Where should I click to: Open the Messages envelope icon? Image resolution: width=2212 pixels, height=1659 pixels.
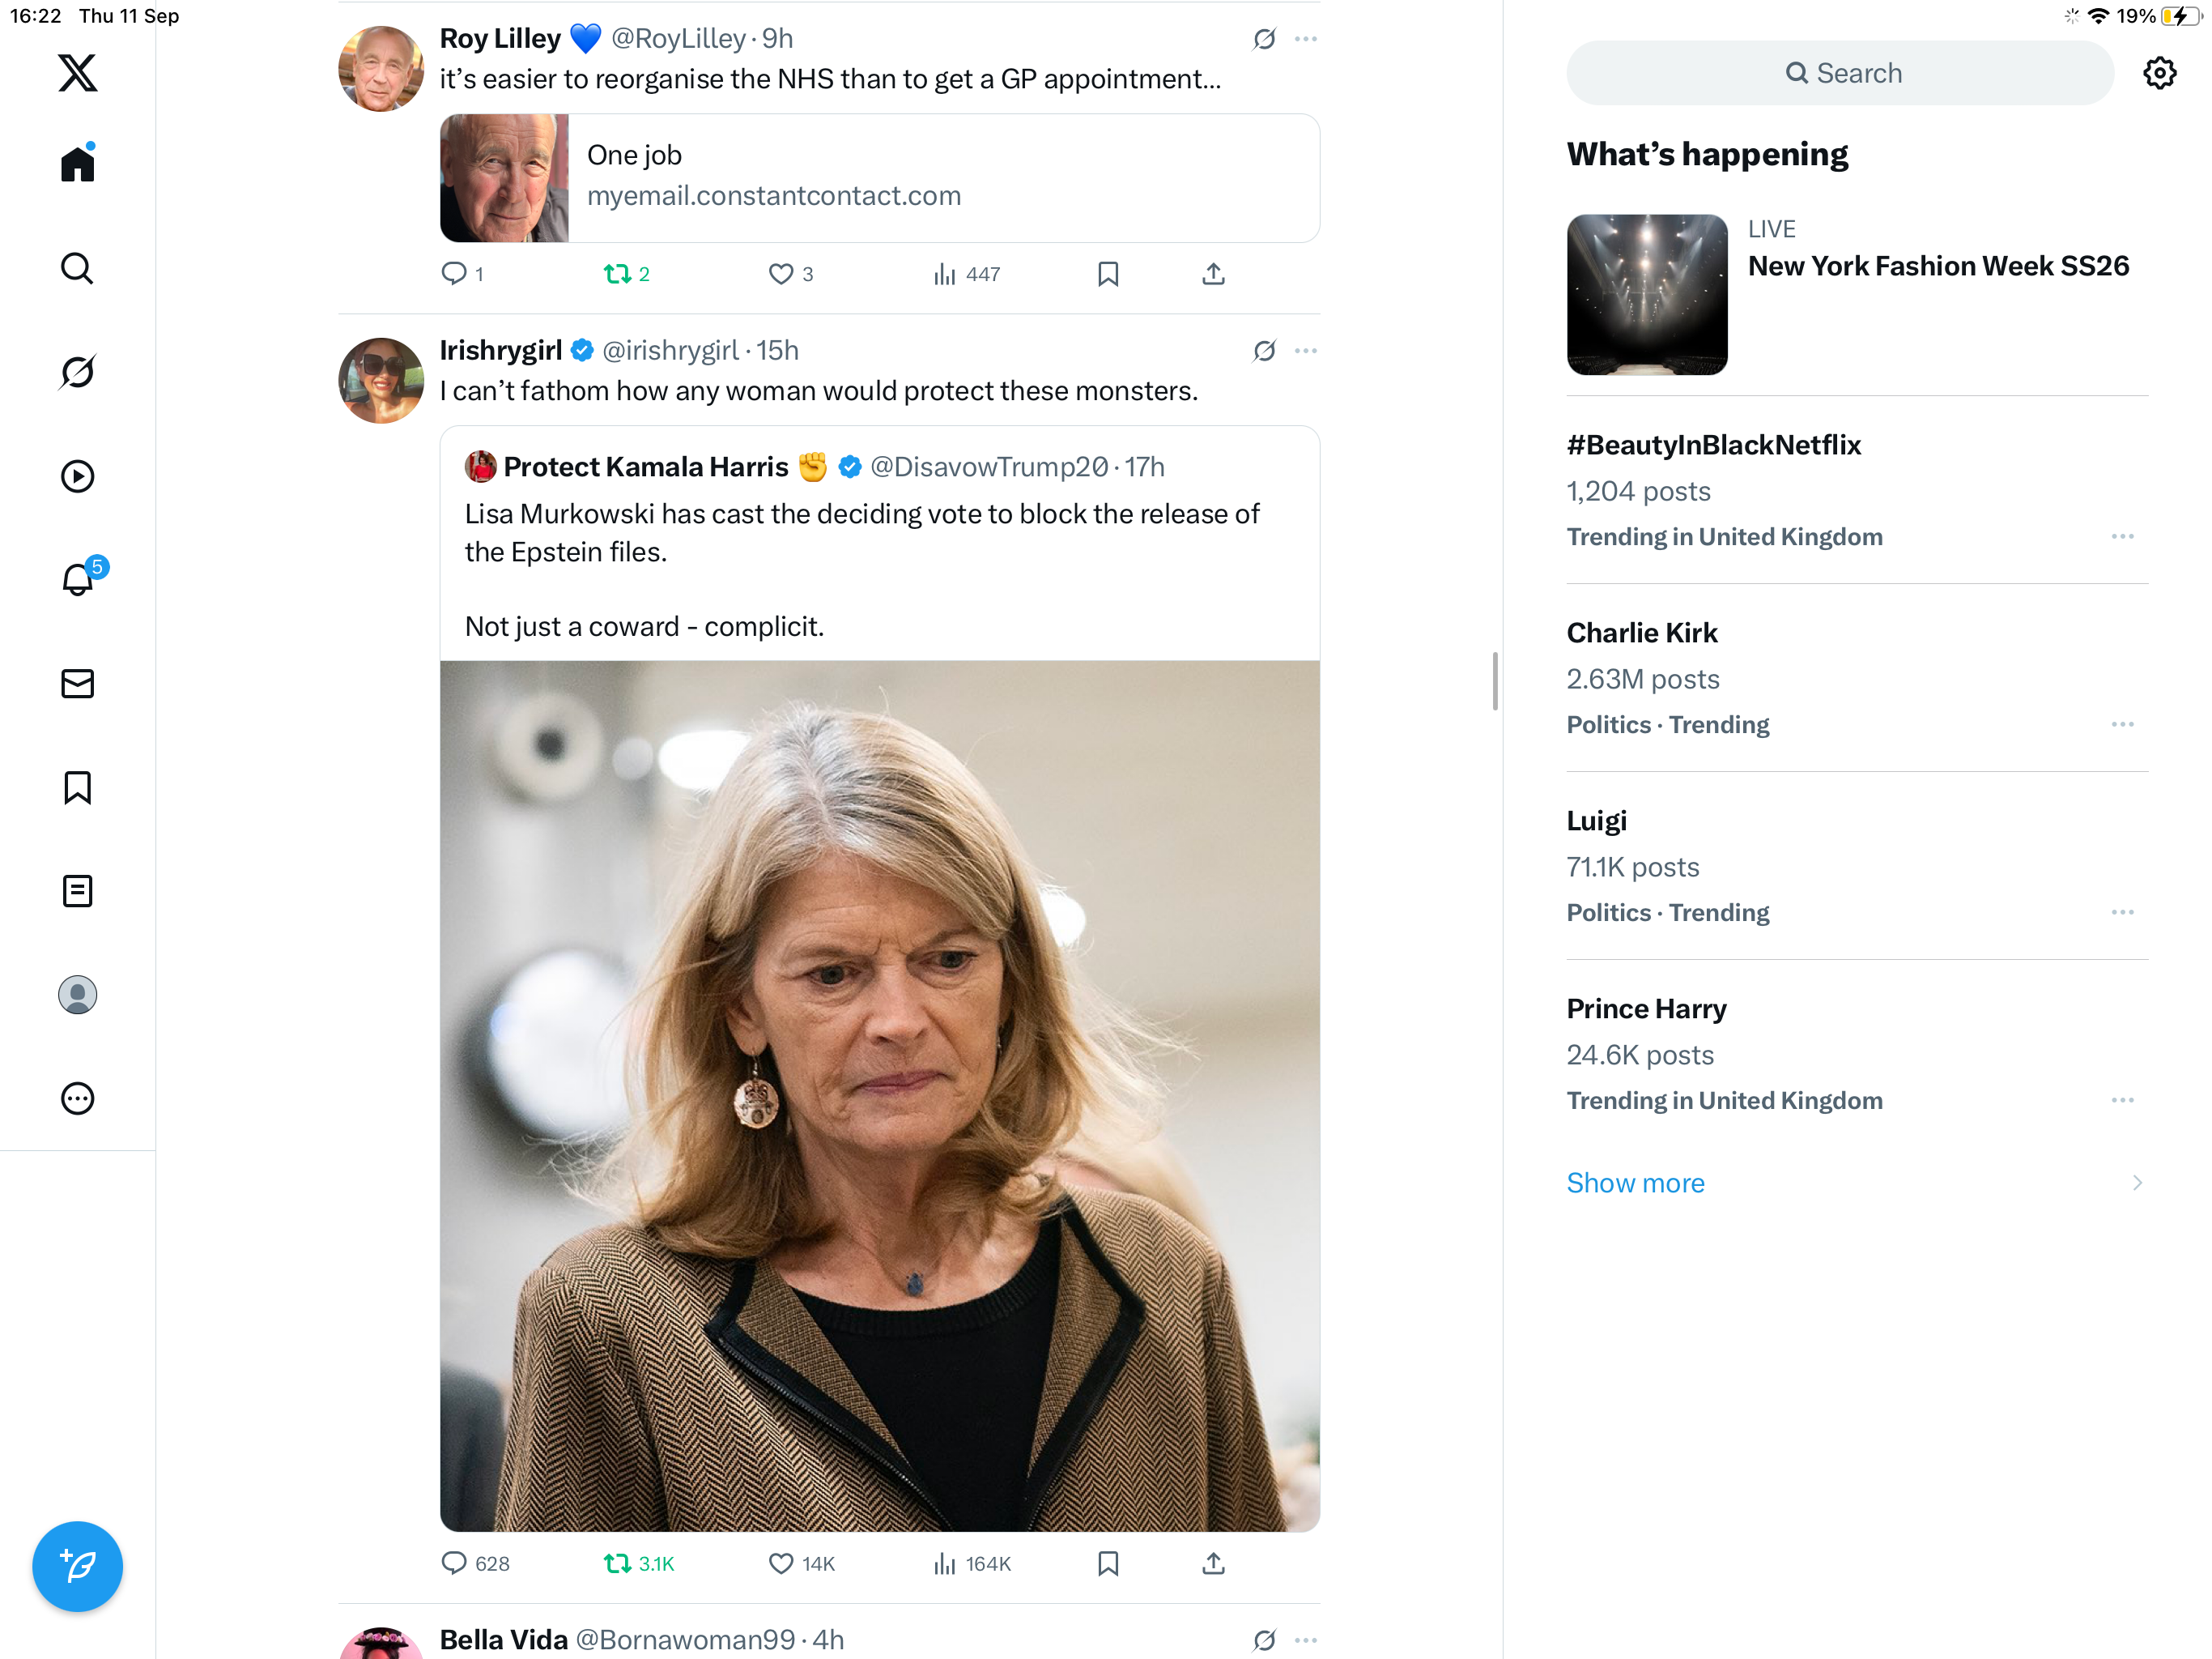click(x=77, y=684)
